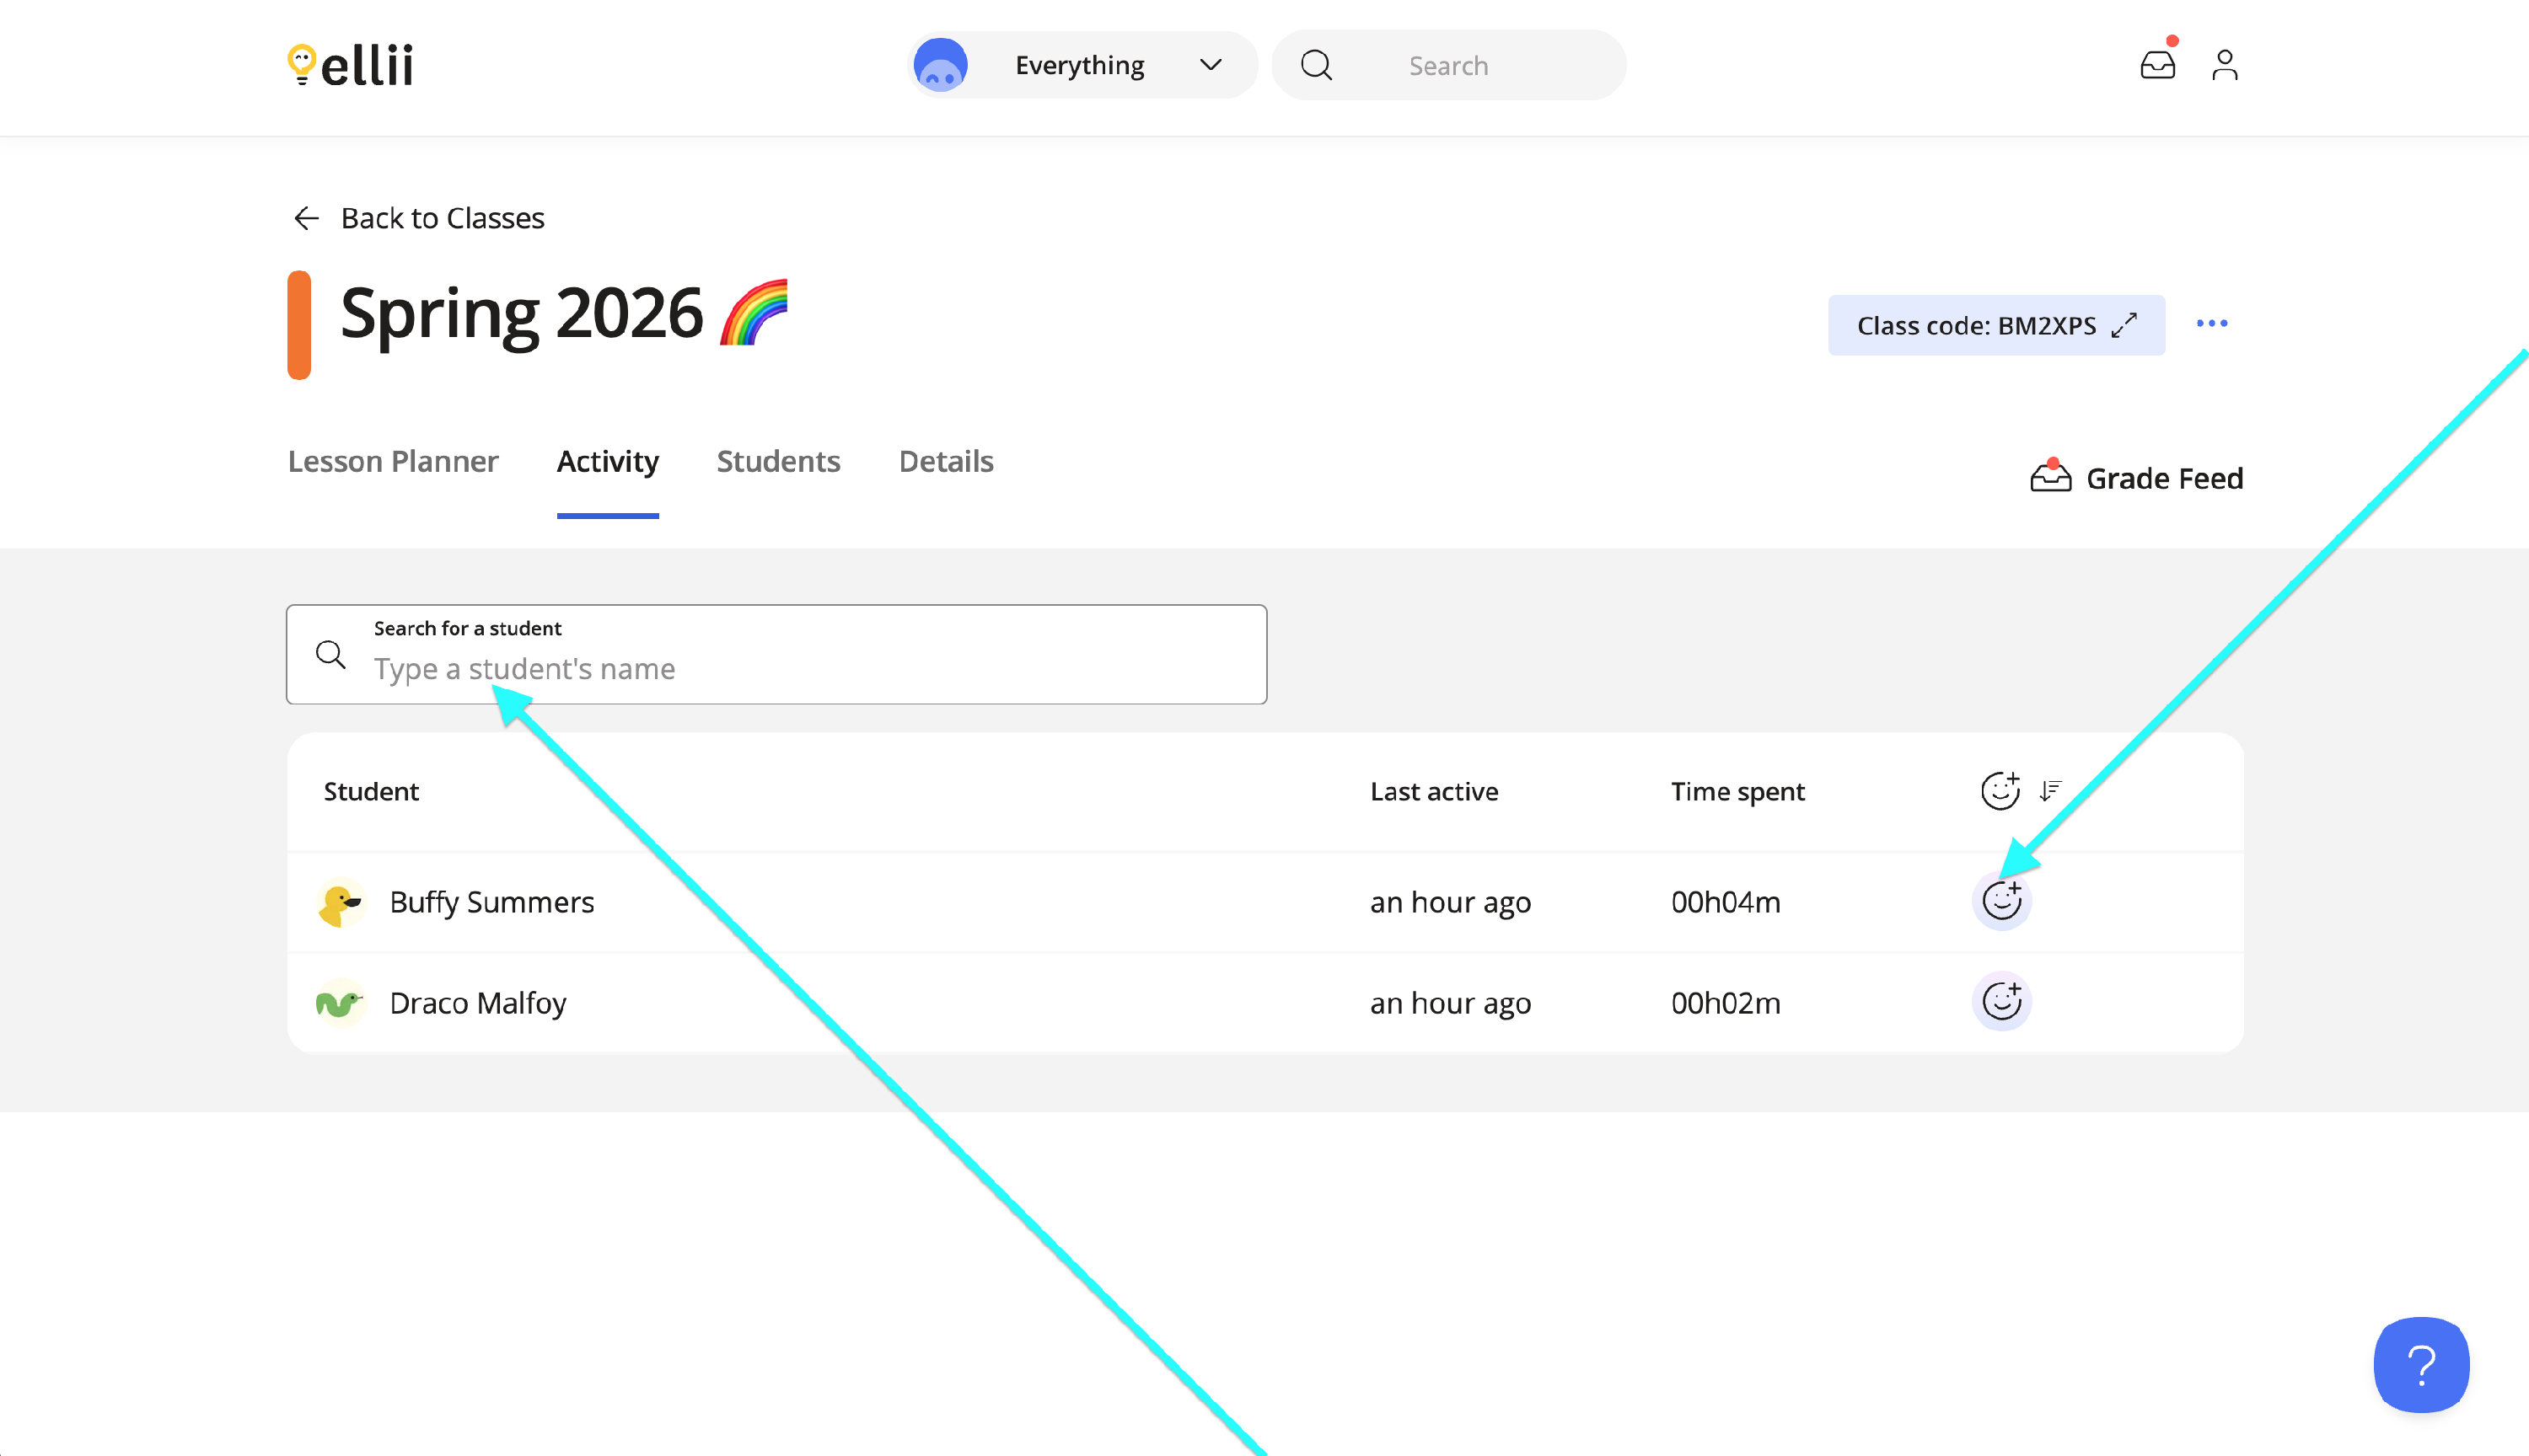Click the reaction icon in table header
The image size is (2529, 1456).
pyautogui.click(x=1999, y=791)
